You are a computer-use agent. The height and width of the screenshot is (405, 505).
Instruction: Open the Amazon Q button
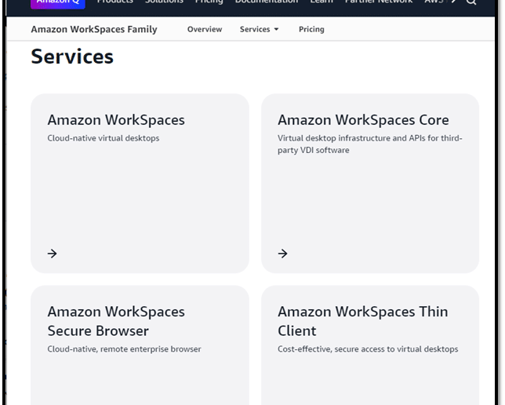58,3
